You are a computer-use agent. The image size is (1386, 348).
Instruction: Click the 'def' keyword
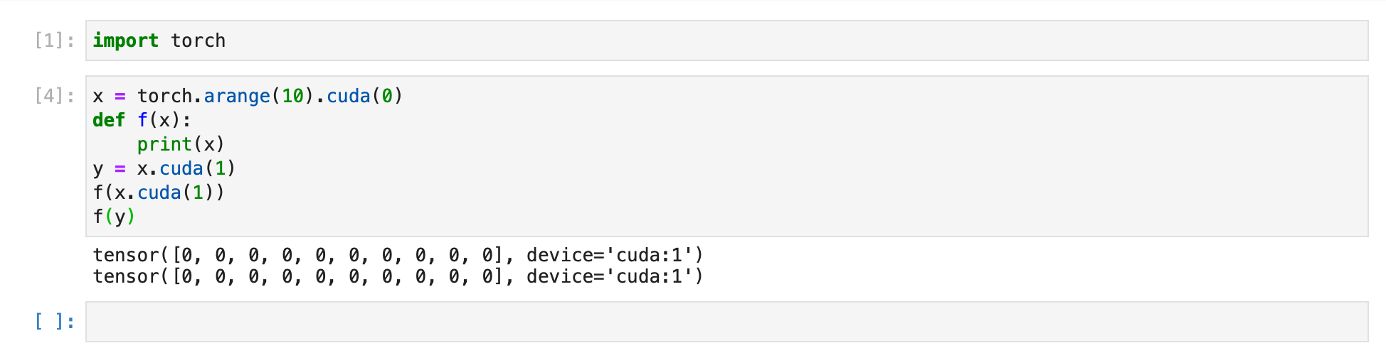click(x=109, y=120)
